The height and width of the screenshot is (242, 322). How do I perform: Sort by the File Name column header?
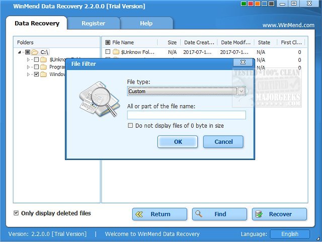(123, 42)
